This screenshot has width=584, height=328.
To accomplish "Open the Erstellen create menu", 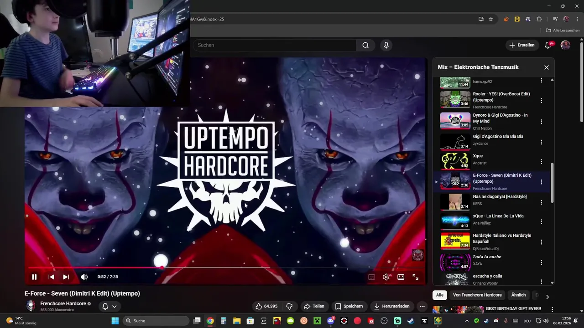I will pos(522,45).
